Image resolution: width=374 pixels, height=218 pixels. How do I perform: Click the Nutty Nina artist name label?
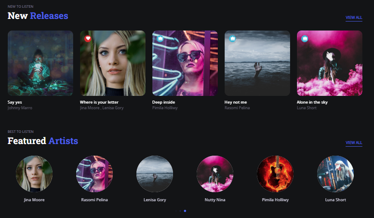pos(215,200)
